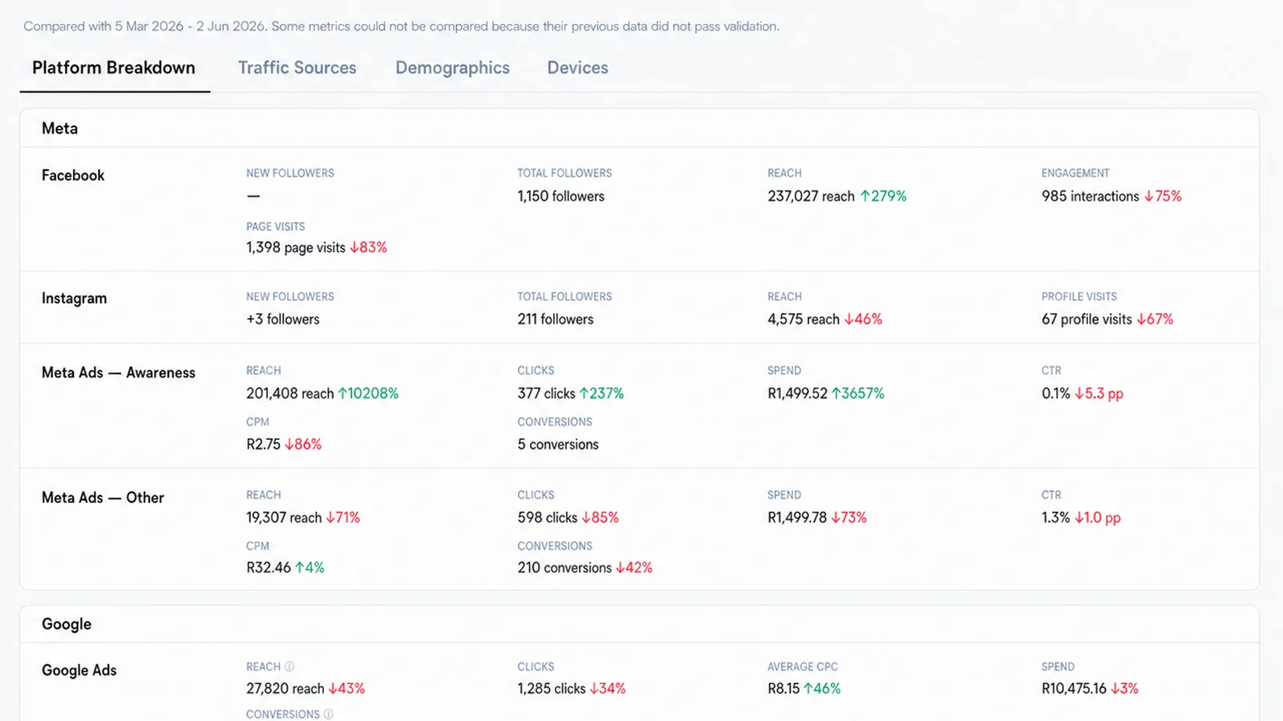
Task: Click Facebook's 1,150 followers value
Action: coord(561,196)
